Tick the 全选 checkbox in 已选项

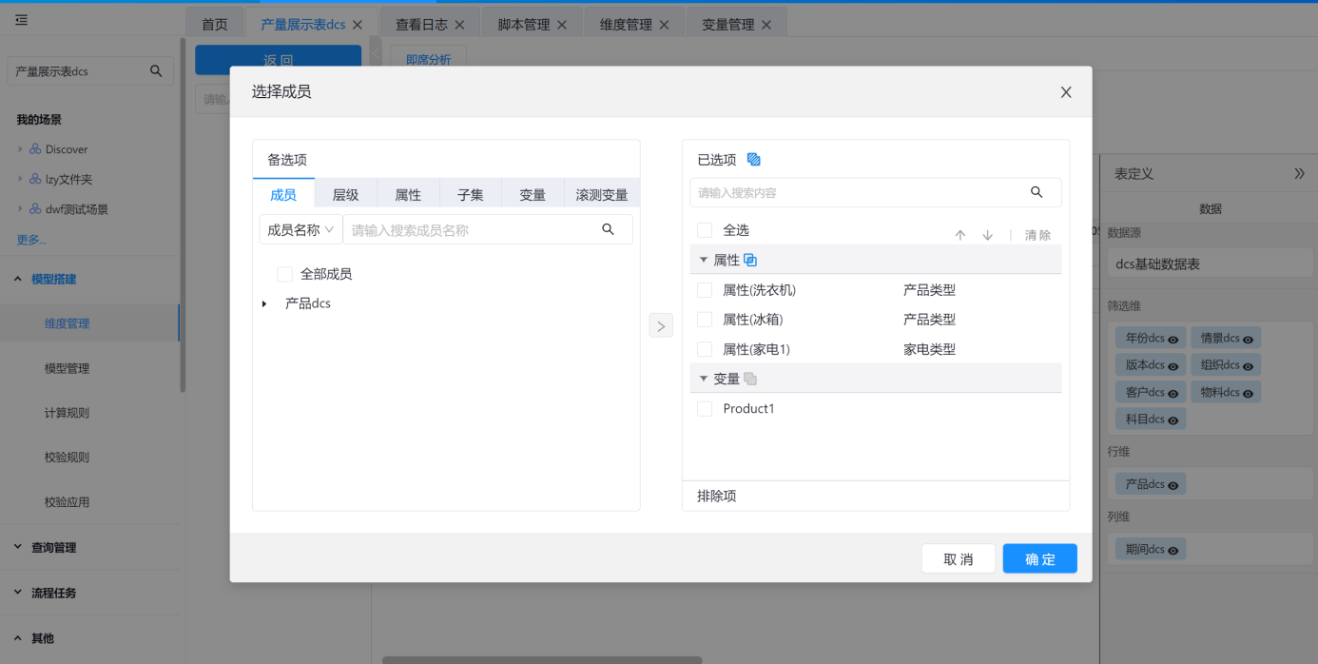[705, 230]
